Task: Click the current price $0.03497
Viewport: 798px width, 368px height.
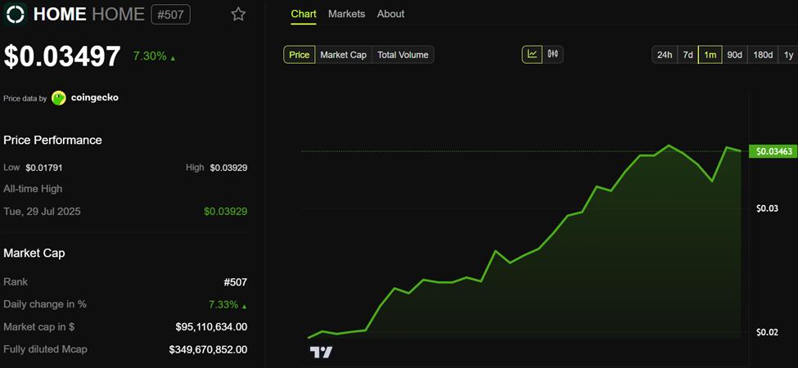Action: [x=62, y=56]
